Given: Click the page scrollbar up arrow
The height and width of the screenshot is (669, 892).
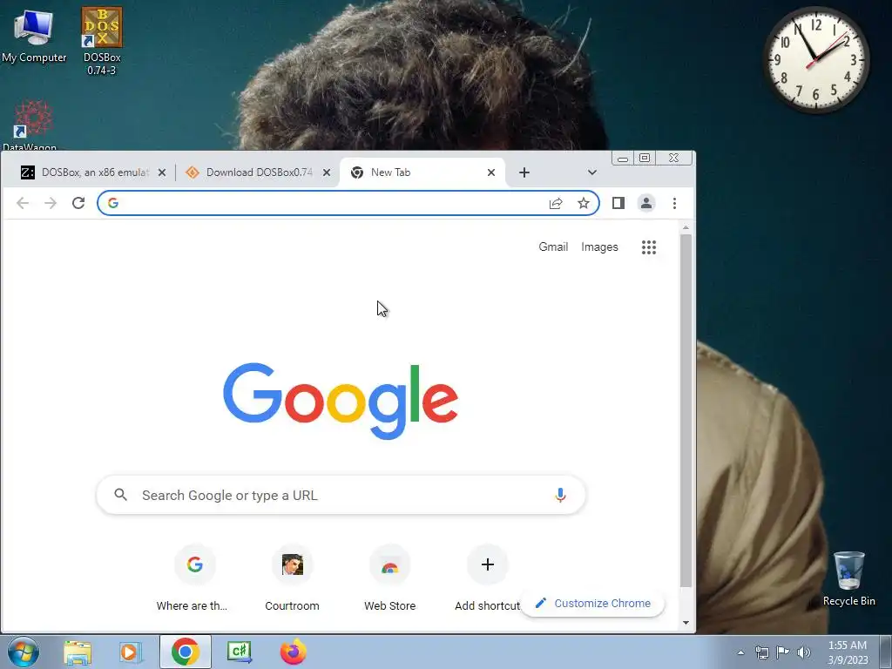Looking at the screenshot, I should [x=686, y=227].
